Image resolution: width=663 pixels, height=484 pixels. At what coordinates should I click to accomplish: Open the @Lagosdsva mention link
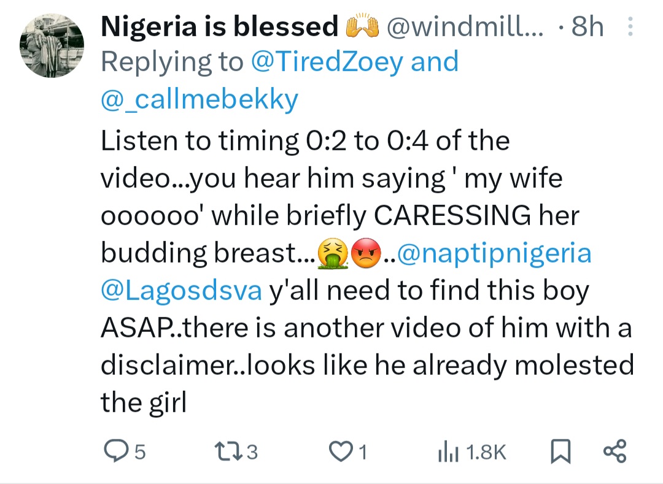tap(181, 291)
